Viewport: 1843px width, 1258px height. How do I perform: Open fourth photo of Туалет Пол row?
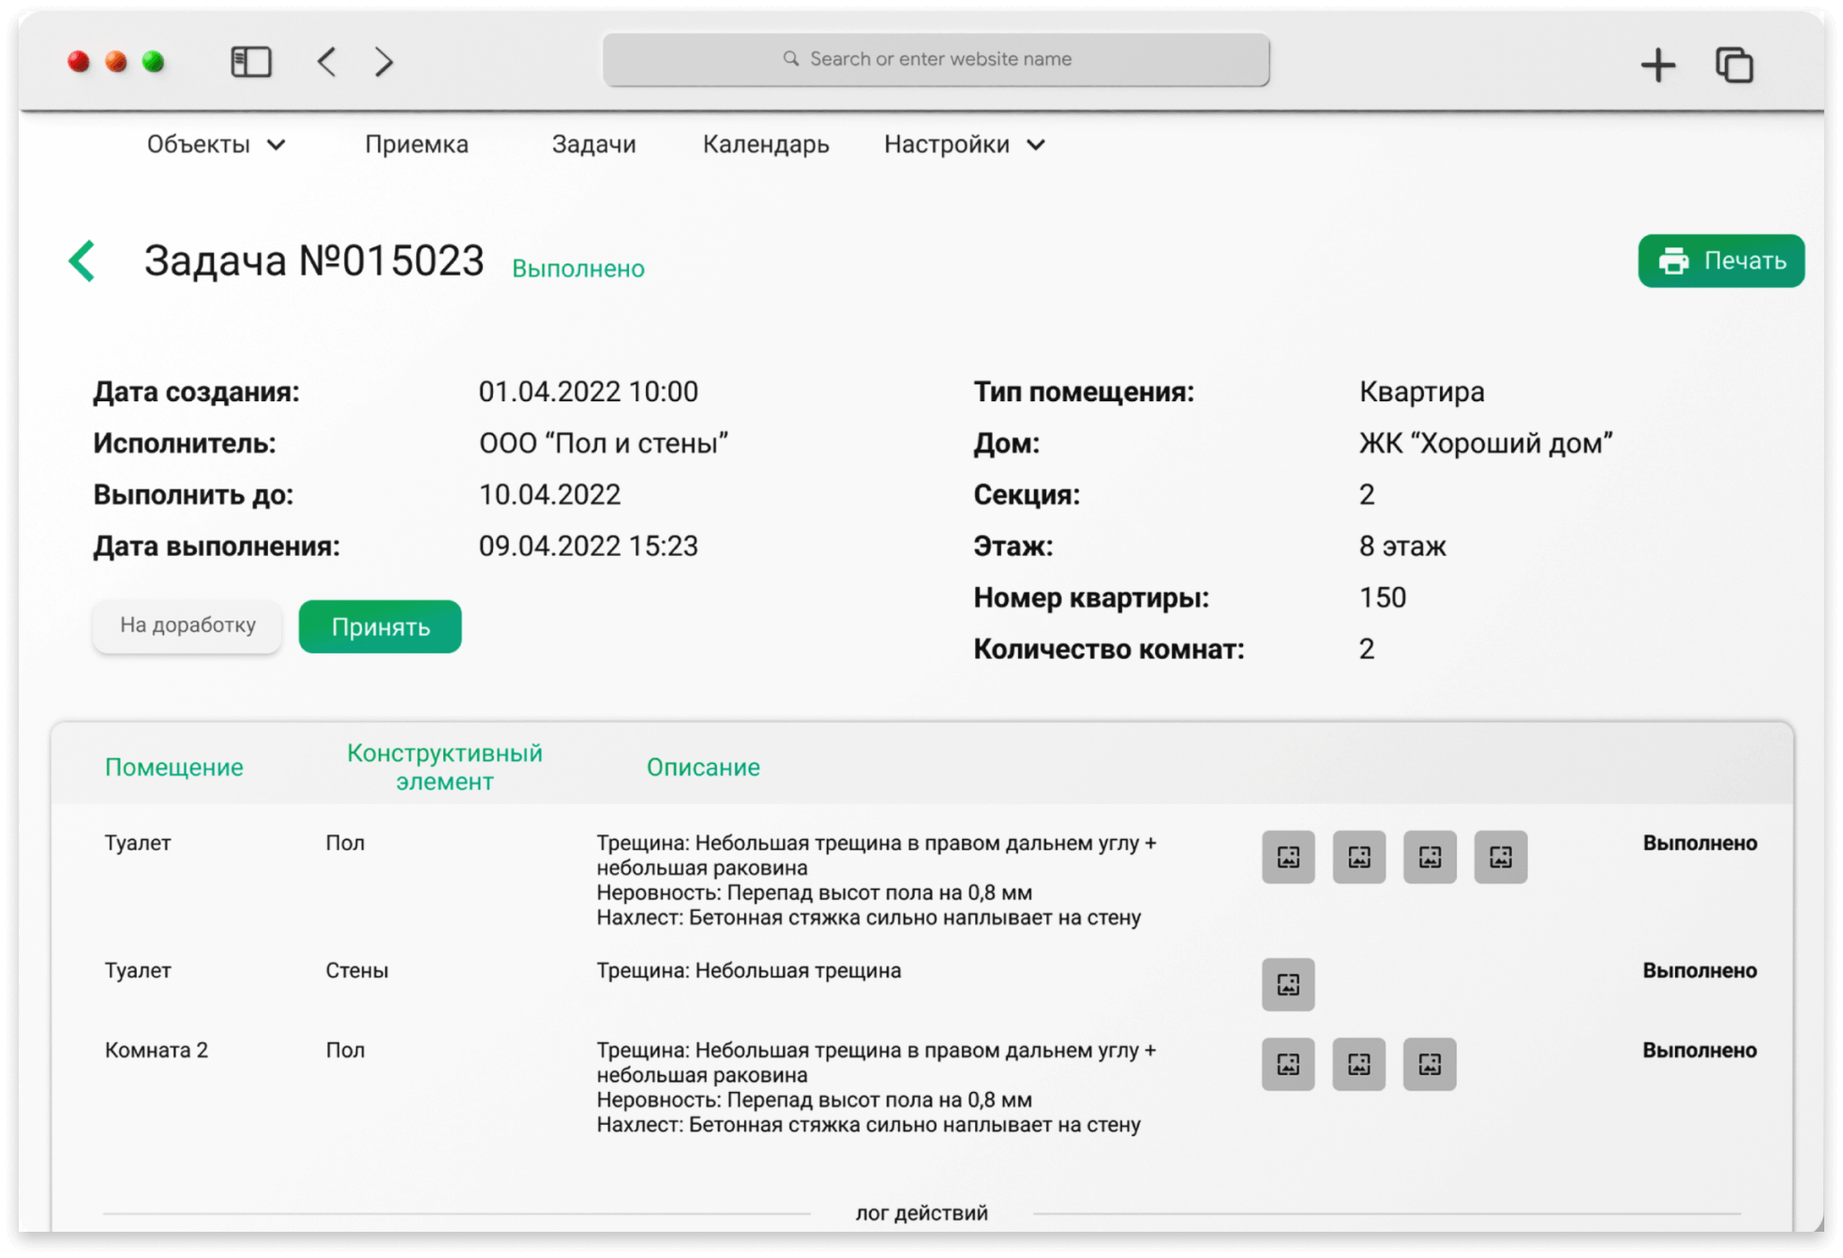pos(1500,857)
